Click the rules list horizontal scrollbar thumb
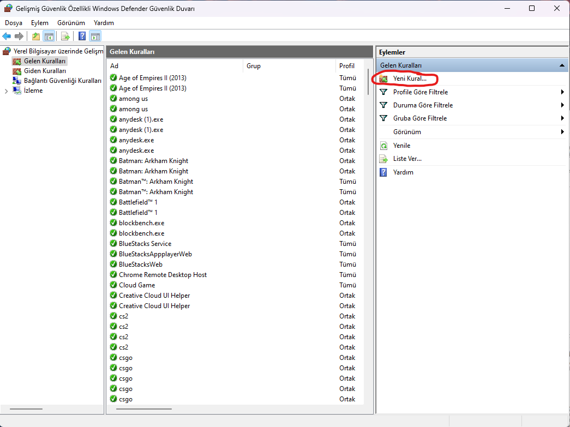 (144, 409)
